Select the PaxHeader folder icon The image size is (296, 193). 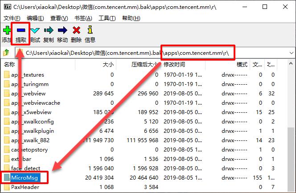click(7, 187)
